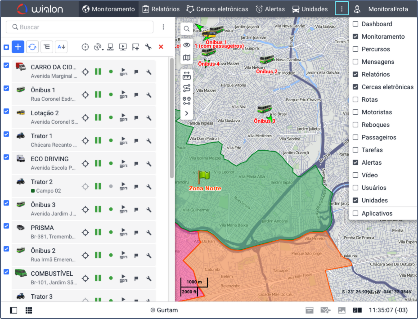Expand the map tools chevron arrow
418x319 pixels.
187,113
